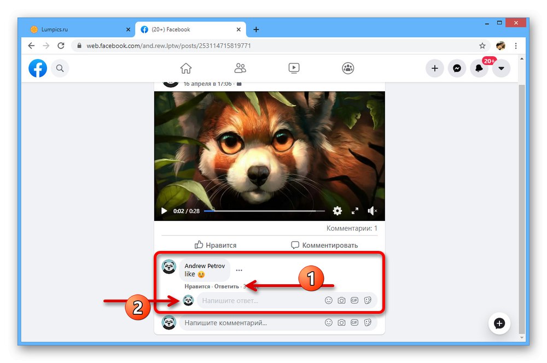Unmute the video sound
The image size is (547, 363).
[x=372, y=211]
